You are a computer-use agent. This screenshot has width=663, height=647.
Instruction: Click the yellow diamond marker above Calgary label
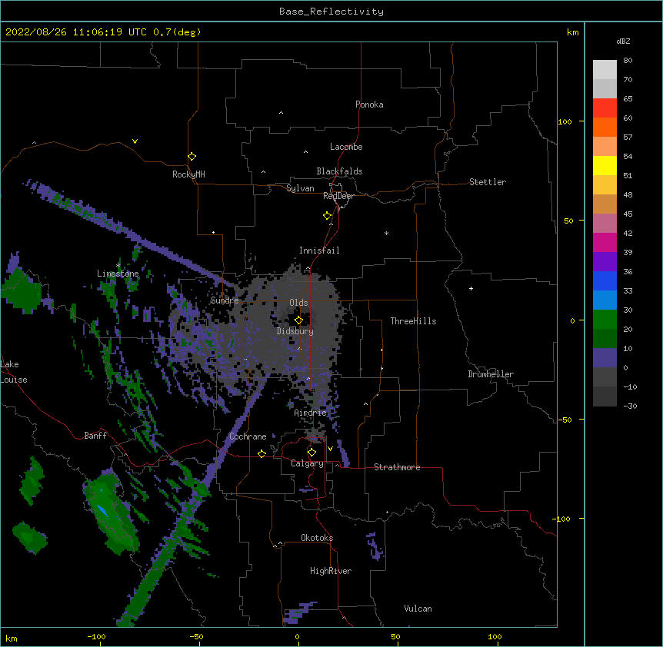312,453
